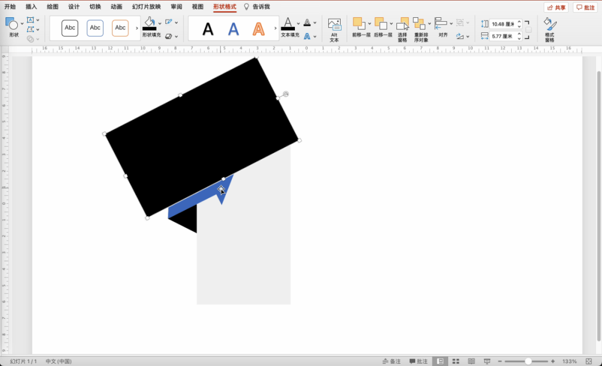Open the 形状填充 color dropdown arrow
The image size is (602, 366).
[160, 23]
